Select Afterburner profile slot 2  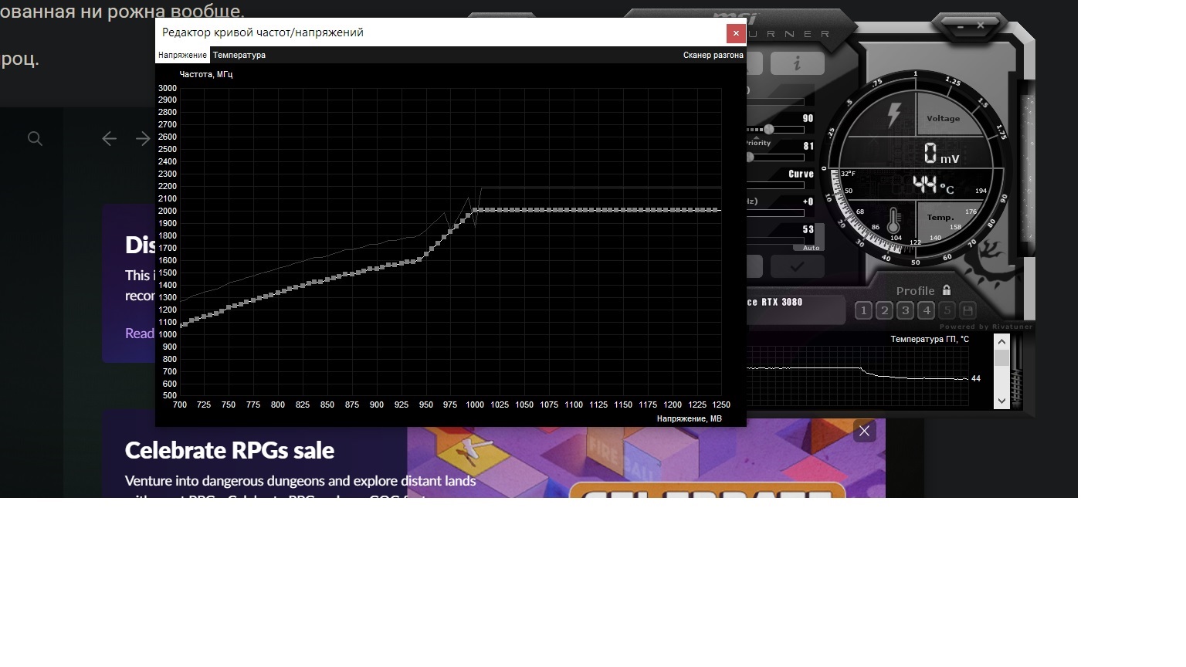[884, 310]
